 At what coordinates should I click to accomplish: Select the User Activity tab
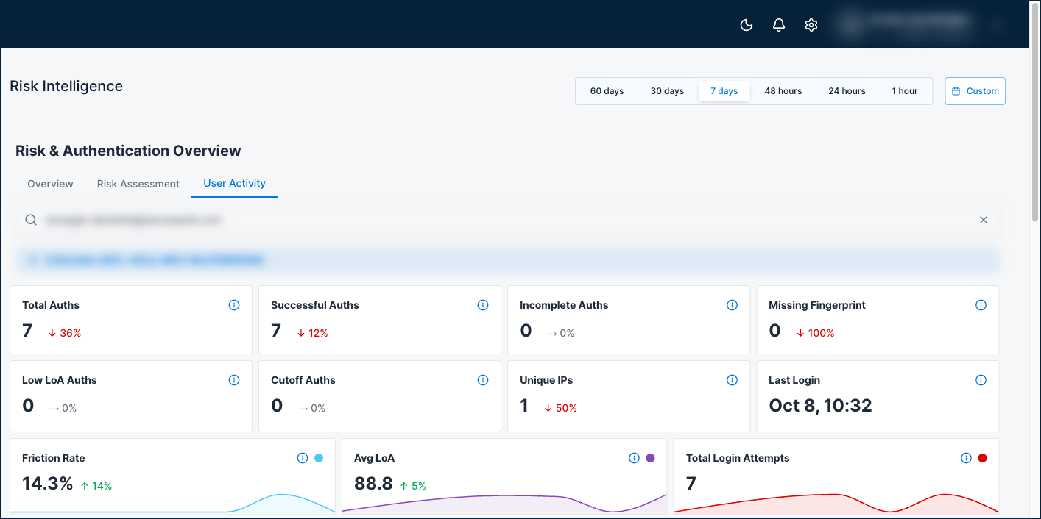click(x=234, y=183)
